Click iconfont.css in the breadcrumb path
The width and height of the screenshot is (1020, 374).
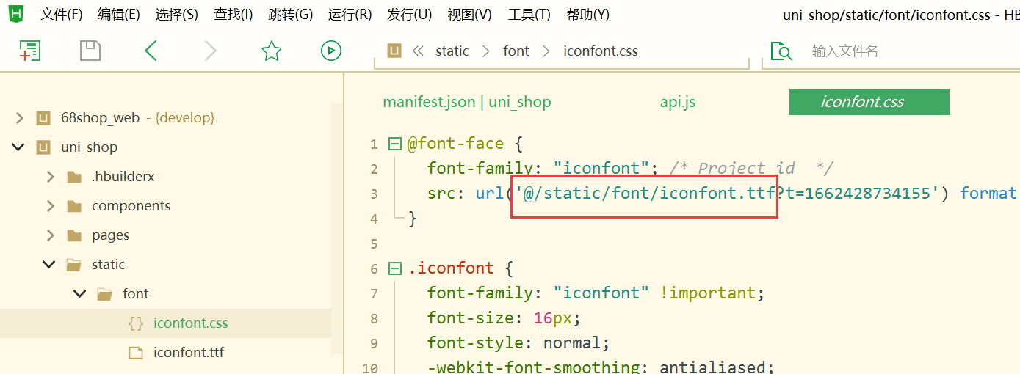pos(601,51)
